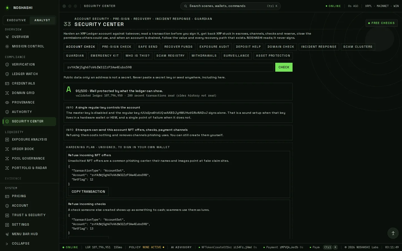The width and height of the screenshot is (402, 251).
Task: Open AI Advisory in status bar
Action: 181,247
